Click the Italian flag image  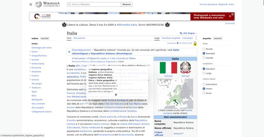168,68
